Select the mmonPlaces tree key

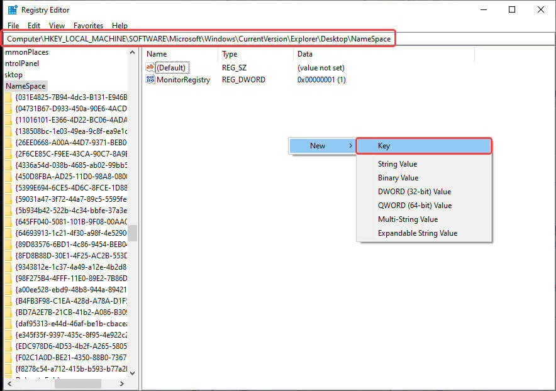point(26,52)
